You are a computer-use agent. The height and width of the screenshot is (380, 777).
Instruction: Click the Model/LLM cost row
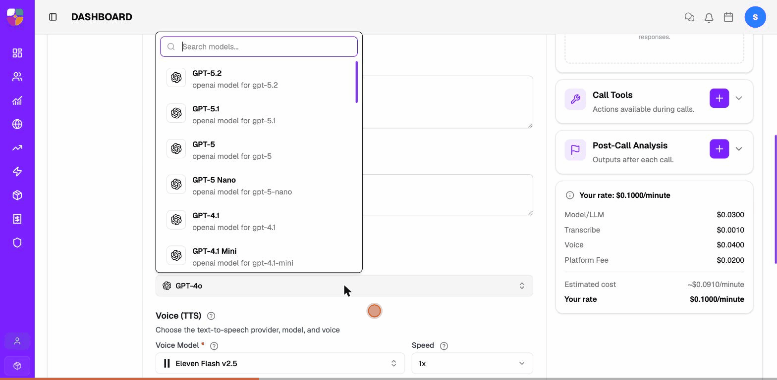click(654, 215)
